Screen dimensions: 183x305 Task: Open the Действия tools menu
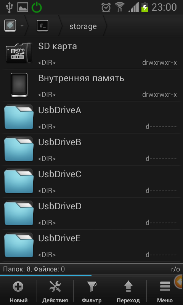55,291
